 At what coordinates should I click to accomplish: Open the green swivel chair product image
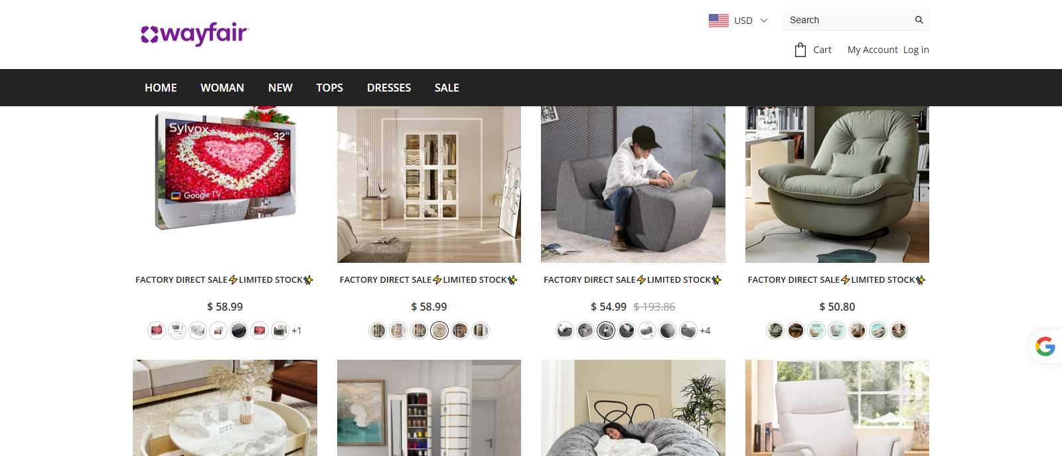click(x=837, y=185)
